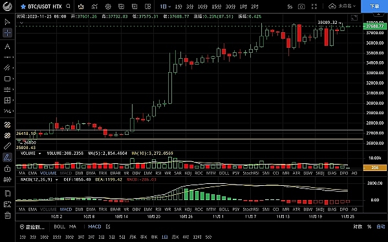
Task: Expand the MACD(12,26,9) parameters dropdown
Action: [x=57, y=180]
